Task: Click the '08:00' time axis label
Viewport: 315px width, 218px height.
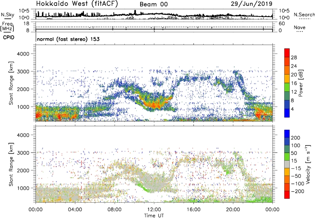Action: [115, 210]
